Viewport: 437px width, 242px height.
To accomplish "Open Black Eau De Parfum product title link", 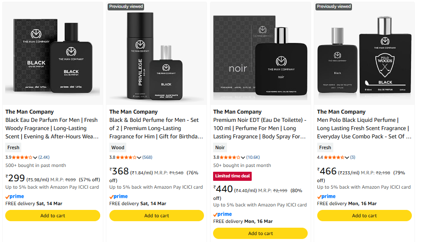I will [51, 128].
